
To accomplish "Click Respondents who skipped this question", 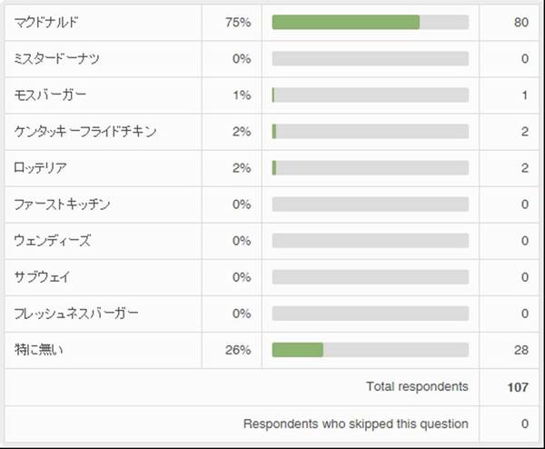I will [x=356, y=424].
